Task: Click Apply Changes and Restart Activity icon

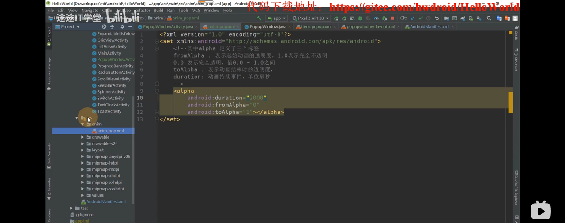Action: [344, 18]
